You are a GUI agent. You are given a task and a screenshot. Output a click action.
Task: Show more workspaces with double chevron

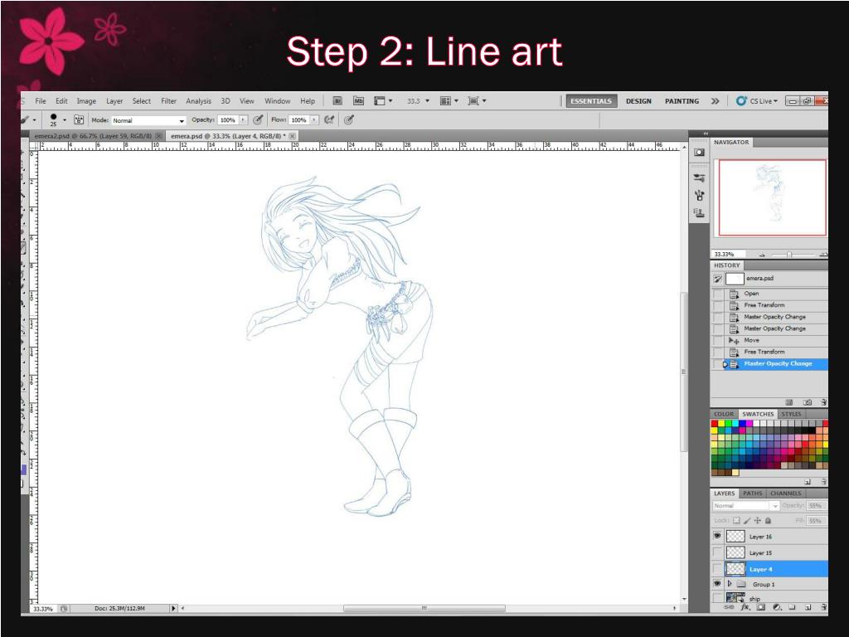point(716,100)
